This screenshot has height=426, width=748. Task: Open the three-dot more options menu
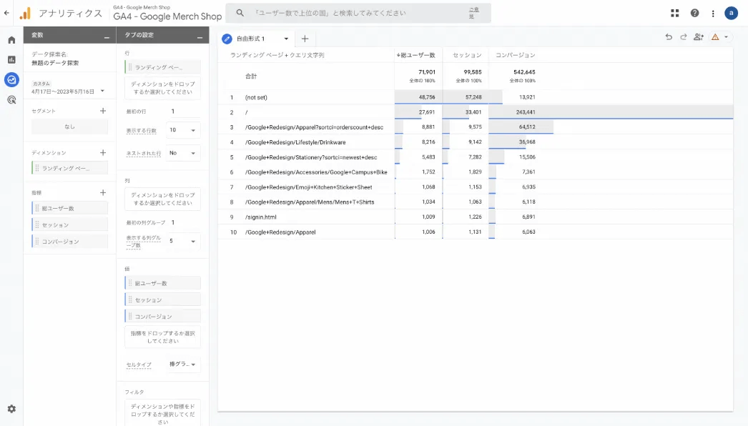click(713, 14)
